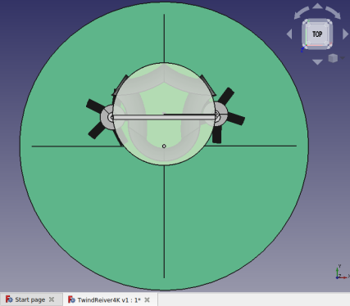The image size is (350, 306).
Task: Switch to the Start page tab
Action: coord(30,299)
